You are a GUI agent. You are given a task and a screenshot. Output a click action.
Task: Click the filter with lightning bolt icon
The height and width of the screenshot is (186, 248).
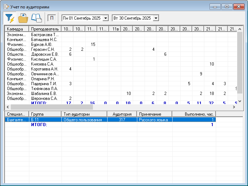coord(9,18)
